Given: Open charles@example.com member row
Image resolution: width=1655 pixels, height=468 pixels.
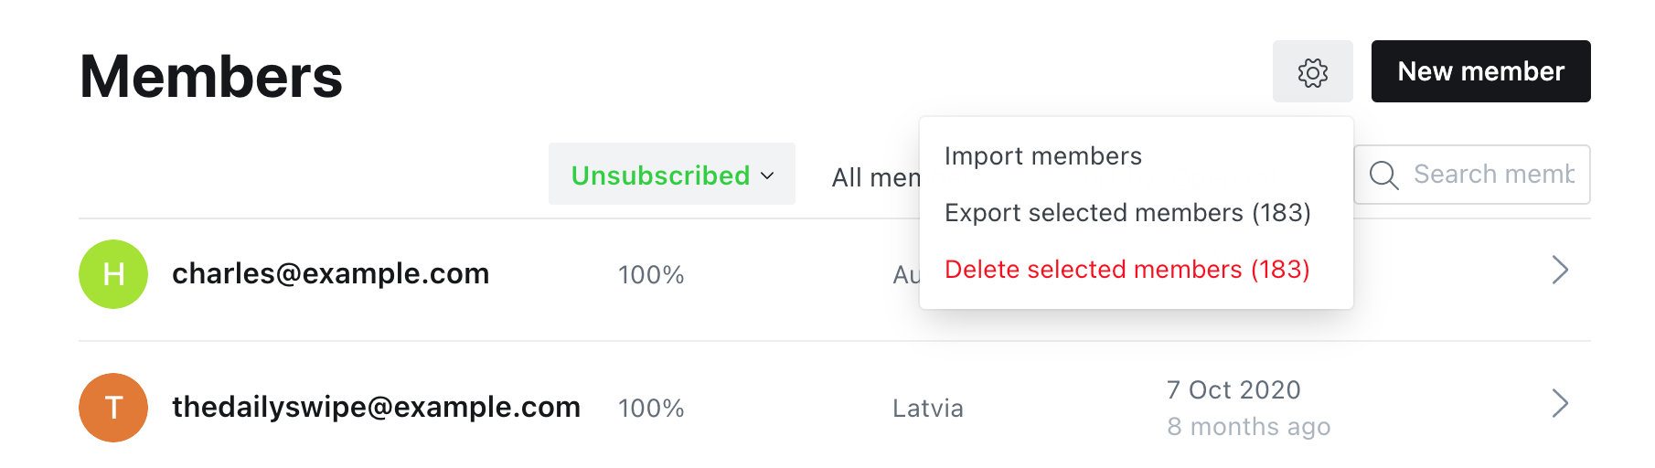Looking at the screenshot, I should click(x=835, y=274).
